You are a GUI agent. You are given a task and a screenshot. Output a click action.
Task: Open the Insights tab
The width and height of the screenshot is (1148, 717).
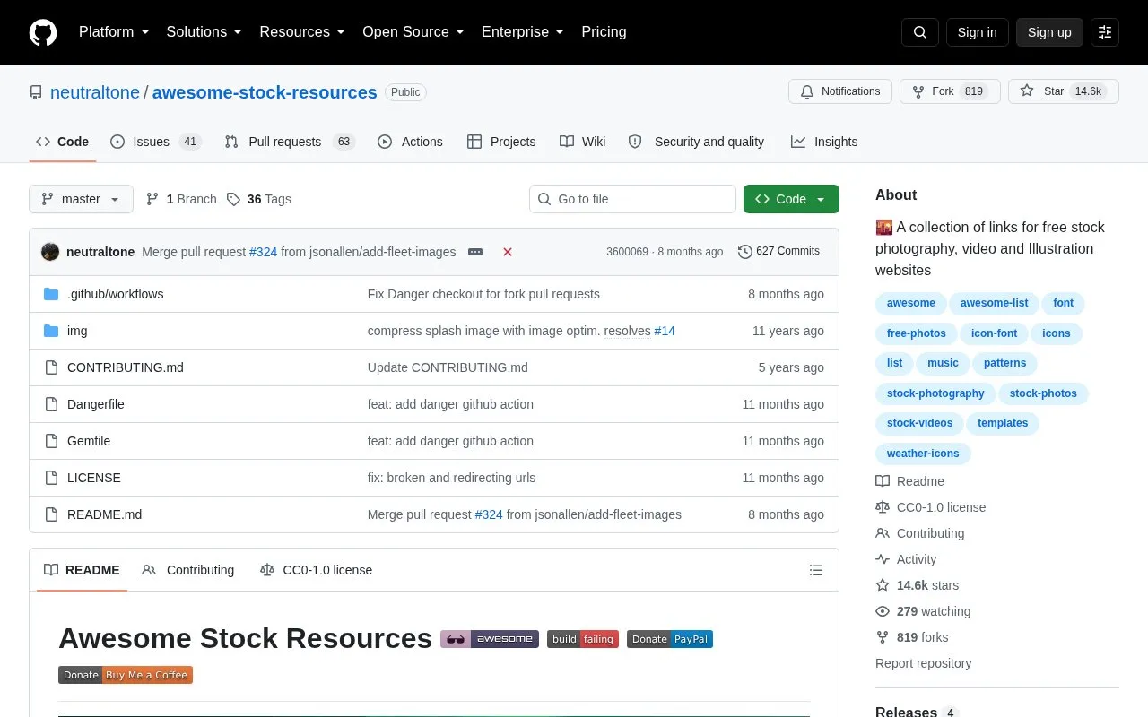coord(824,142)
